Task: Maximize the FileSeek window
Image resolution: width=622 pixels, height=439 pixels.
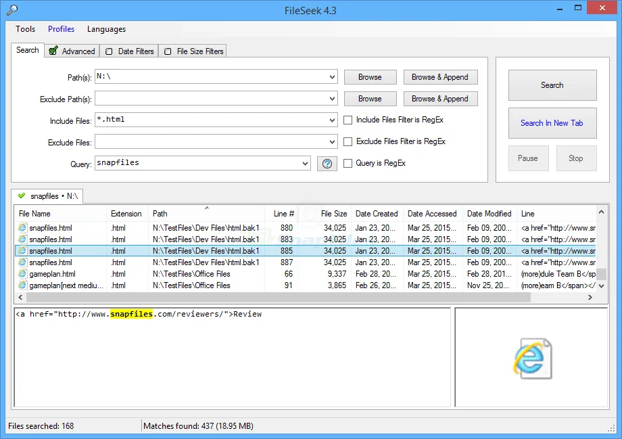Action: pos(578,7)
